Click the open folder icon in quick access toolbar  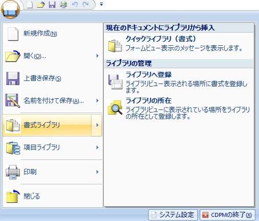(x=41, y=5)
